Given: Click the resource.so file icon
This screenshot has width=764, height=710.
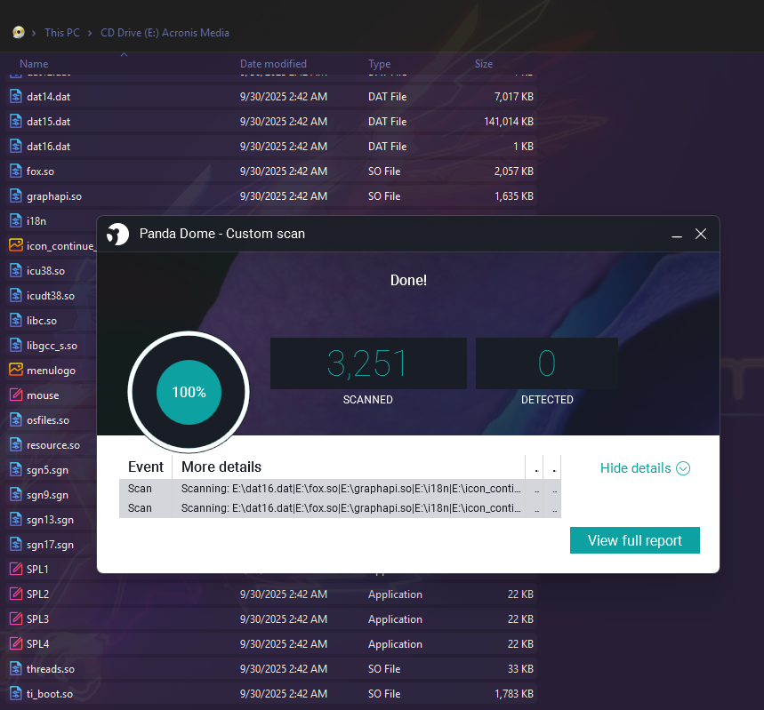Looking at the screenshot, I should click(16, 444).
